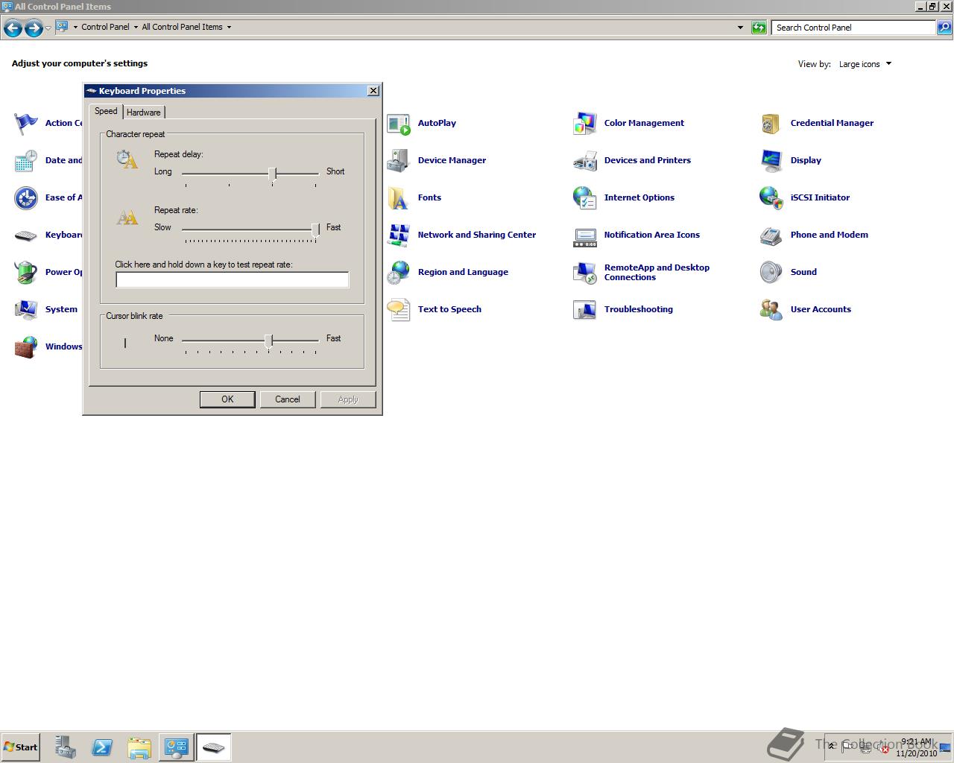Open Notification Area Icons icon
Viewport: 954px width, 763px height.
click(x=585, y=235)
